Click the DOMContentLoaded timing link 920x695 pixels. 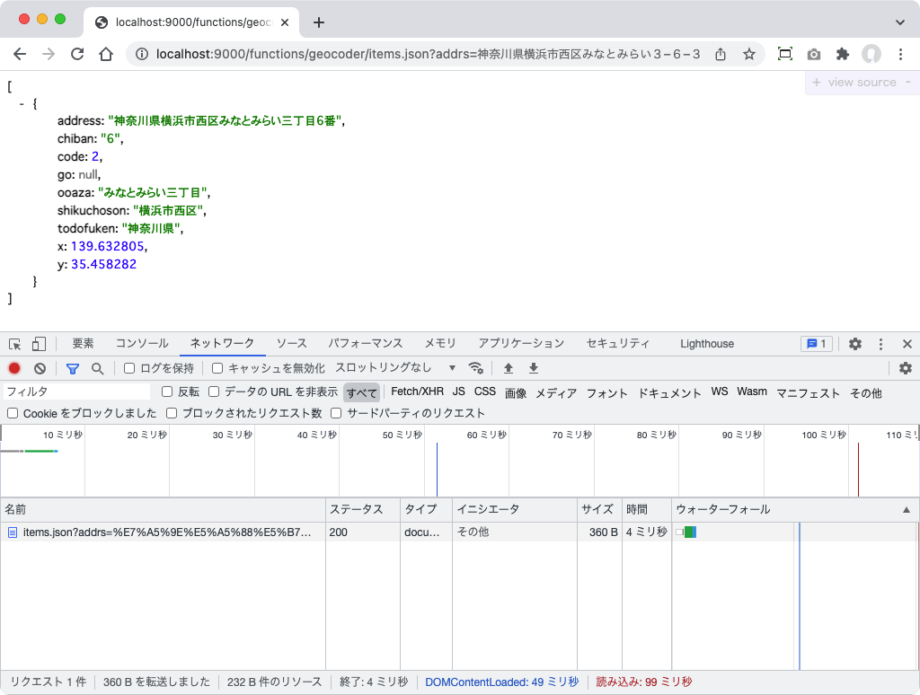pyautogui.click(x=502, y=682)
